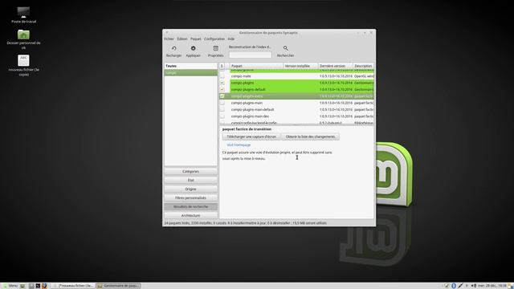Click the Rechercher magnifier icon
This screenshot has height=289, width=514.
[x=286, y=48]
